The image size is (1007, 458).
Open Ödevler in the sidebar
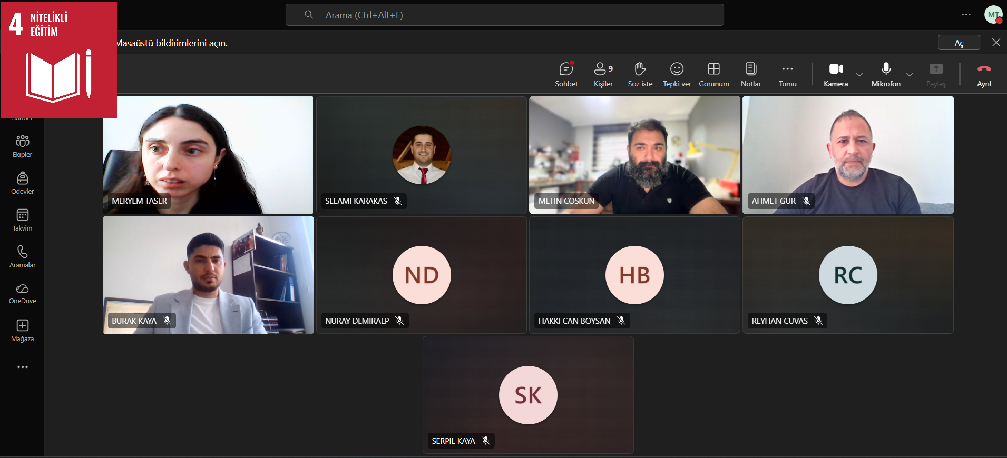click(x=22, y=183)
